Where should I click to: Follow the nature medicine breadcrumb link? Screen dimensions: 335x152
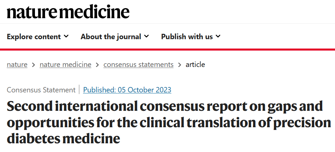[x=66, y=65]
